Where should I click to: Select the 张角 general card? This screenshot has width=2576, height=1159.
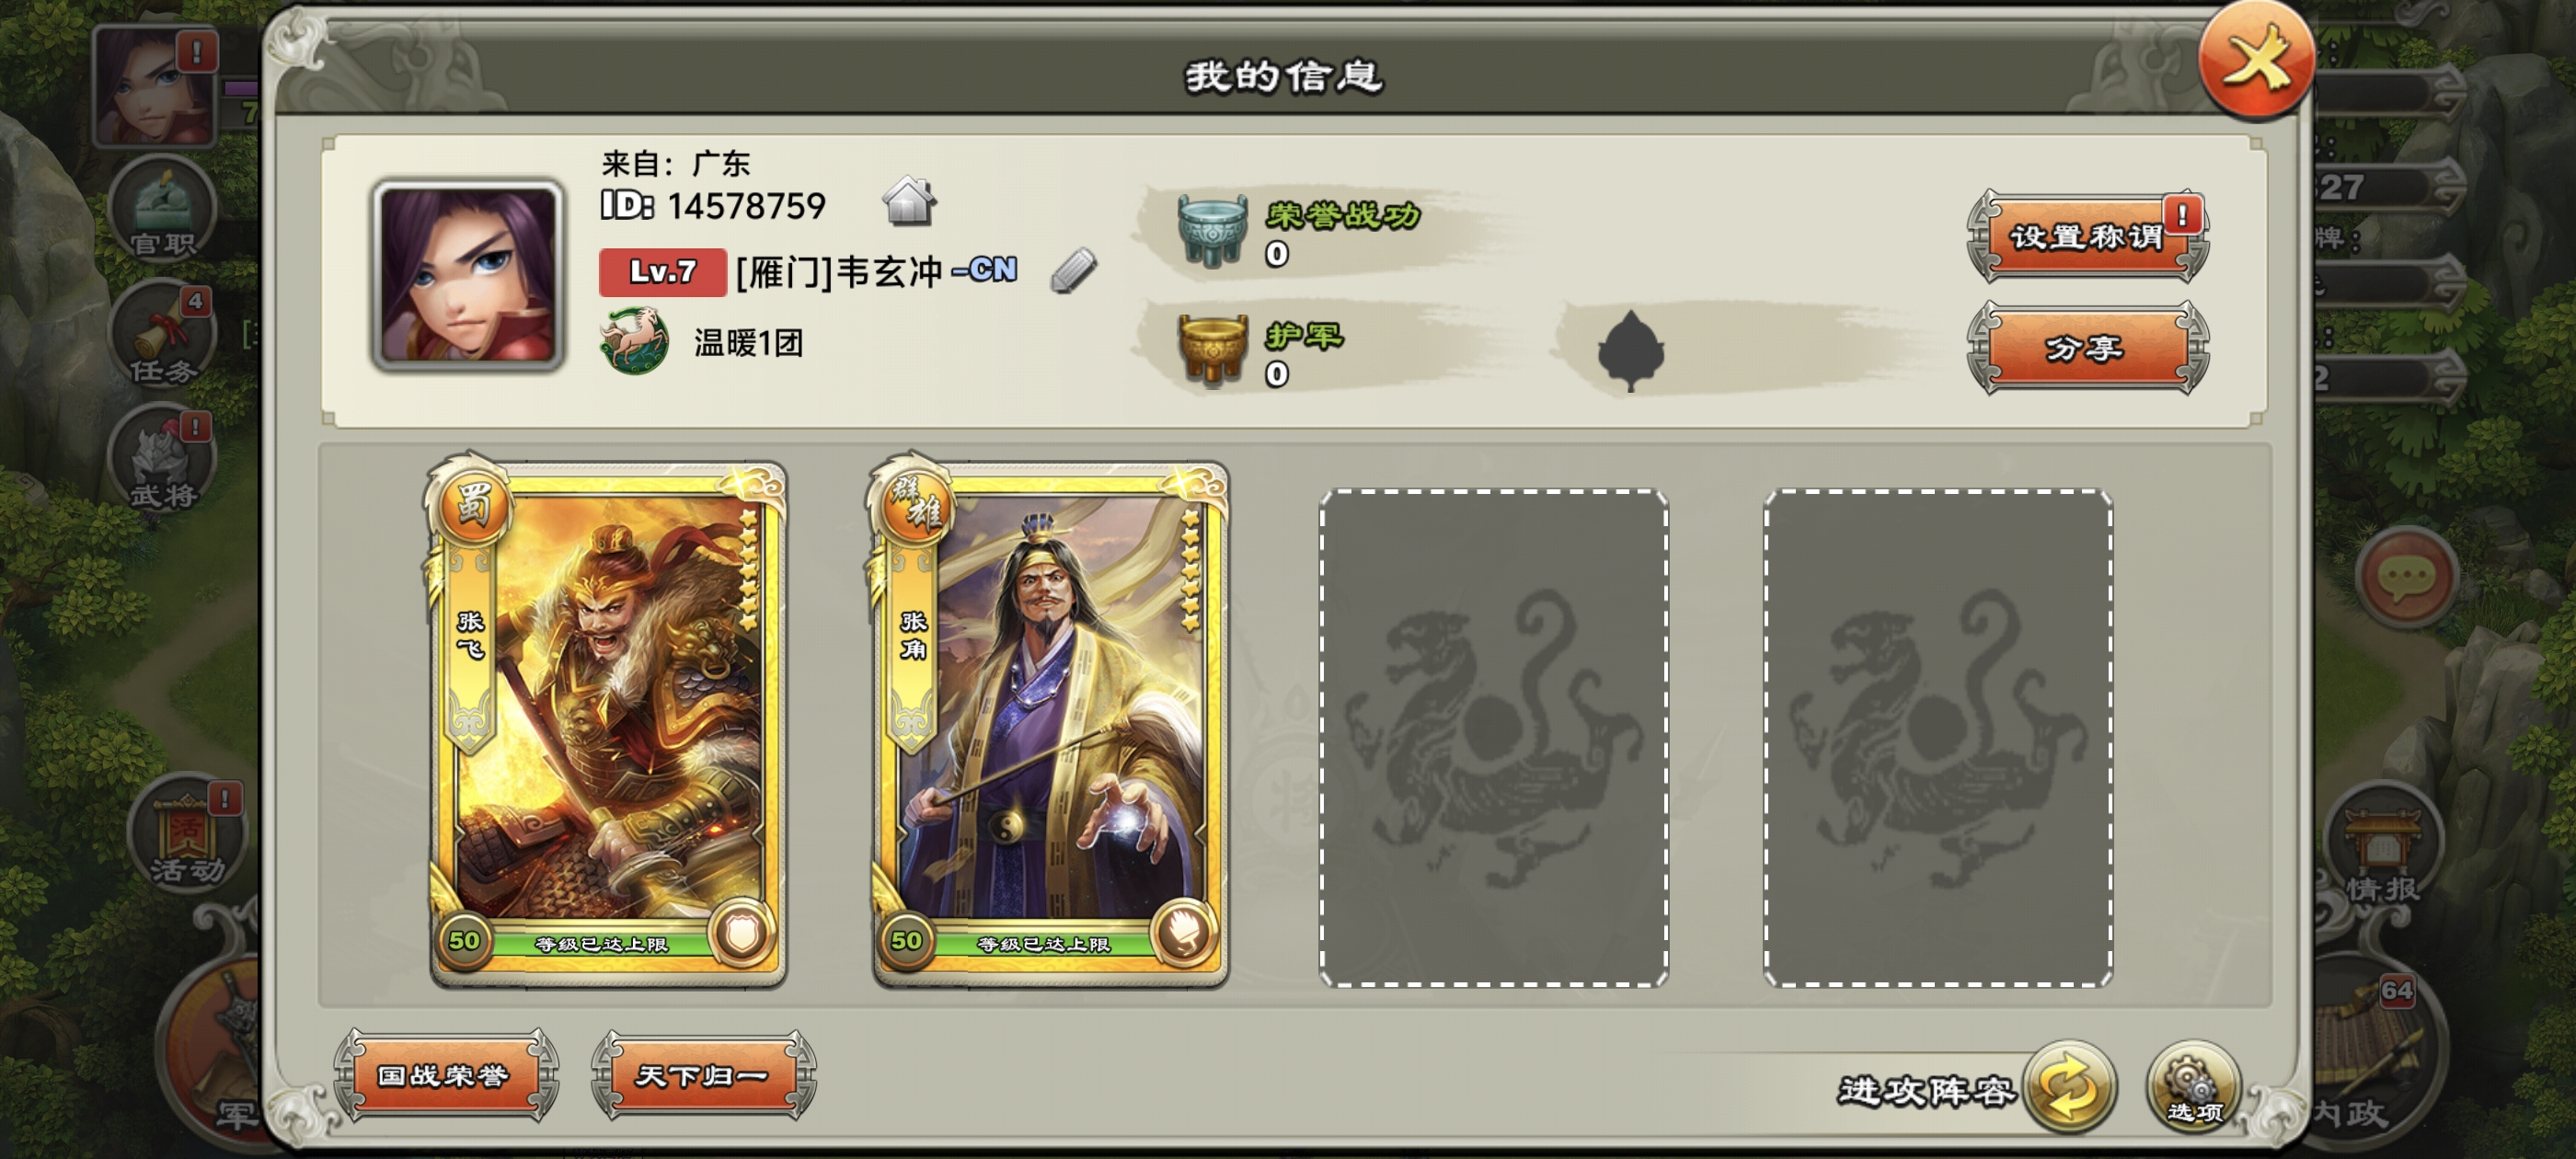[x=1049, y=724]
